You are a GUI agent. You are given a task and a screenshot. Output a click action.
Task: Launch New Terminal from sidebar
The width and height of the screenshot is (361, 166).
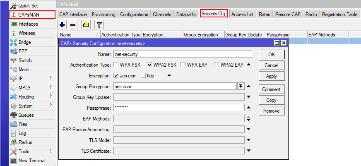tap(31, 161)
